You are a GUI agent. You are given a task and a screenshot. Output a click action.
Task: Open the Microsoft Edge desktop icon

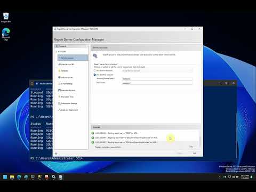pos(6,34)
